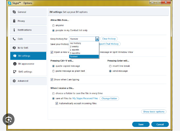180x131 pixels.
Task: Select insert line break on Enter
Action: click(110, 66)
